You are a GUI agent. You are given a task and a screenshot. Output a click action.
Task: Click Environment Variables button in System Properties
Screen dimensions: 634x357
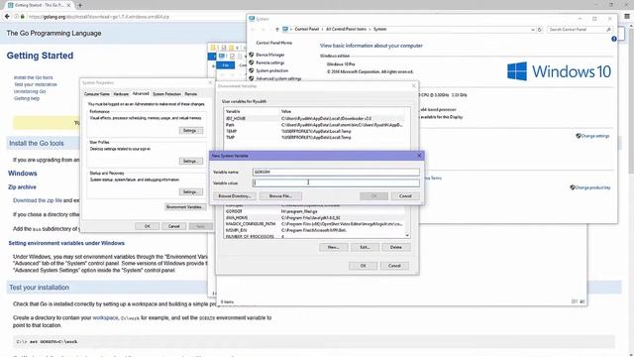coord(185,207)
